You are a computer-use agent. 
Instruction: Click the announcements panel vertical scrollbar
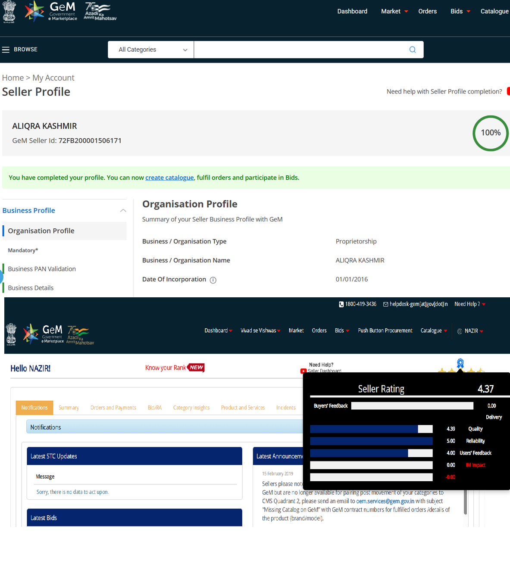click(x=465, y=502)
